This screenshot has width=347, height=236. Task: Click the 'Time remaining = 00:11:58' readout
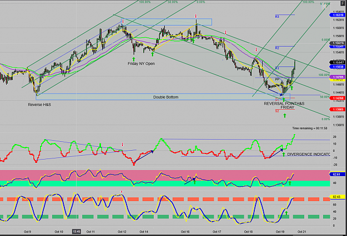pyautogui.click(x=310, y=129)
